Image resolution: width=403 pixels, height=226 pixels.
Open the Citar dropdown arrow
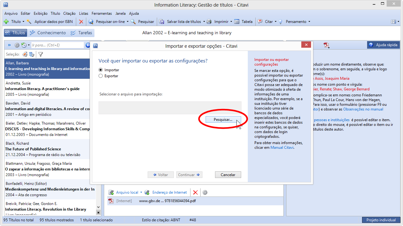pos(275,22)
